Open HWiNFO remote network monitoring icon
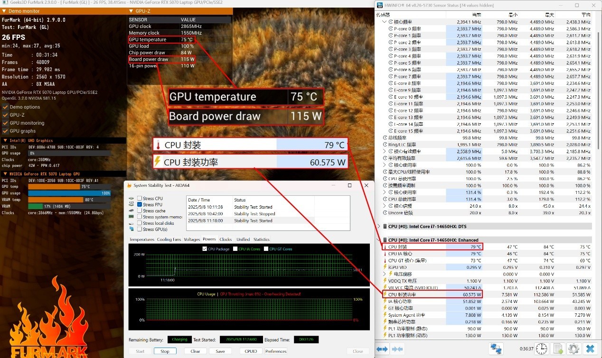602x358 pixels. (496, 349)
